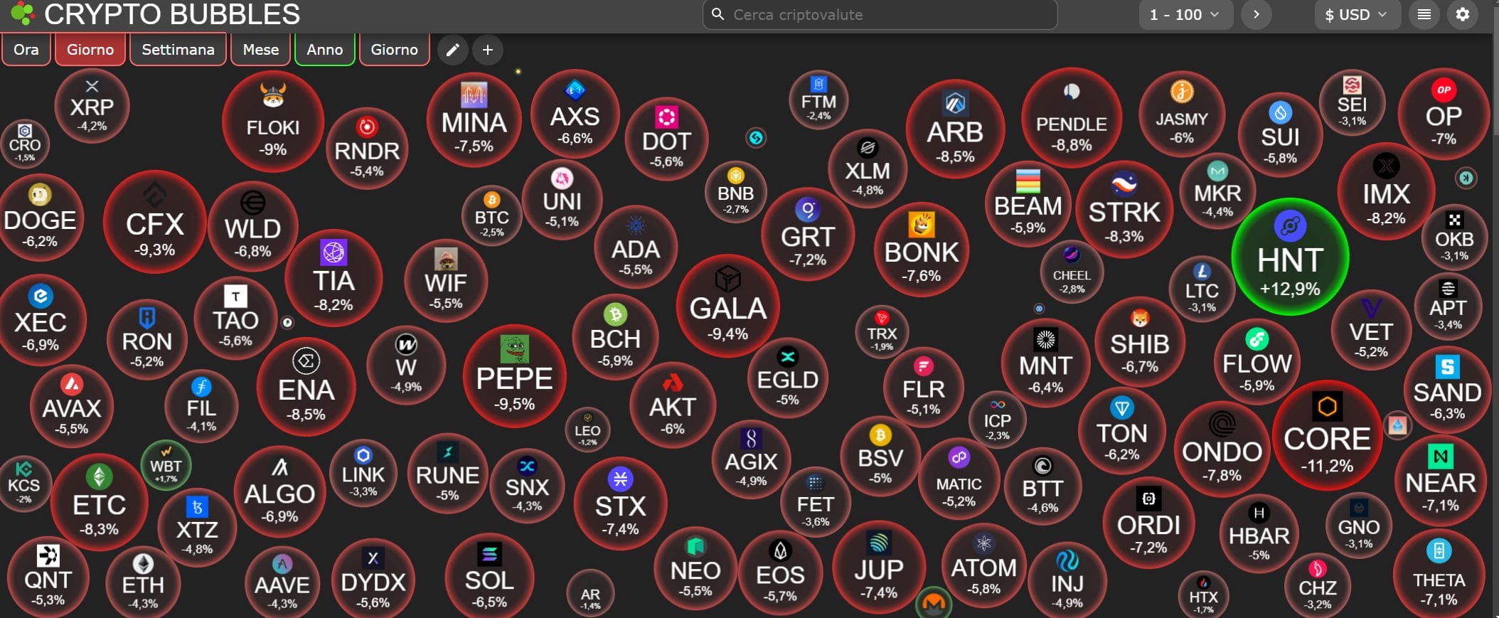Click the Litecoin logo in the LTC bubble
1499x618 pixels.
(1202, 272)
